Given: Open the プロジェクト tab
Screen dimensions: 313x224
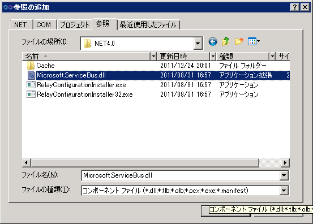Looking at the screenshot, I should coord(75,25).
